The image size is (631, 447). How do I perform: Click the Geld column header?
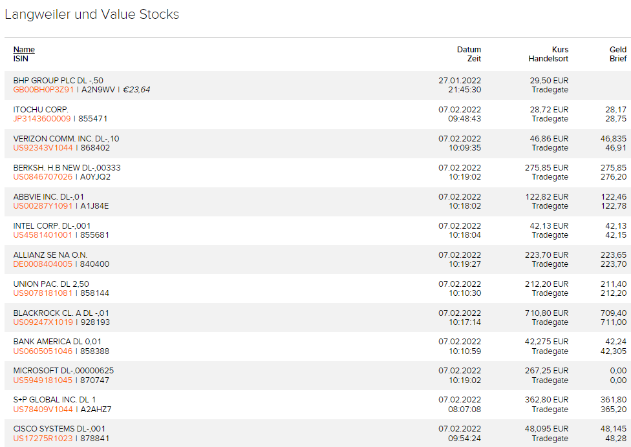coord(618,50)
